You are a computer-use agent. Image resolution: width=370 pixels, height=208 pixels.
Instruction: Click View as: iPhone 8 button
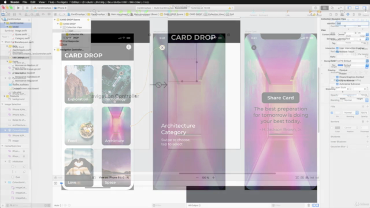(114, 177)
